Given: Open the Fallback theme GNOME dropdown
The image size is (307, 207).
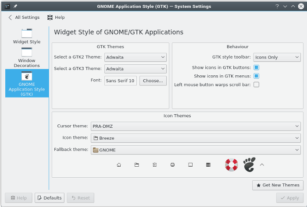Looking at the screenshot, I should point(196,150).
